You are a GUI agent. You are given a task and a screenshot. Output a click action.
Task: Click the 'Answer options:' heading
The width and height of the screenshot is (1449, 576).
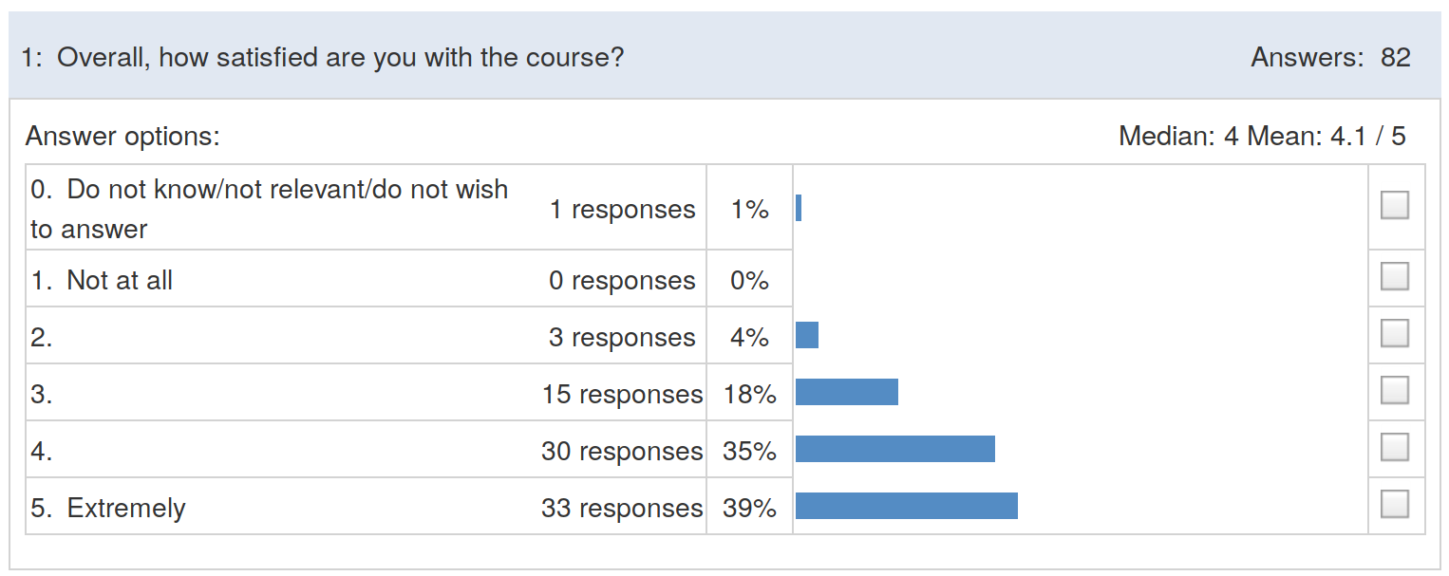122,137
